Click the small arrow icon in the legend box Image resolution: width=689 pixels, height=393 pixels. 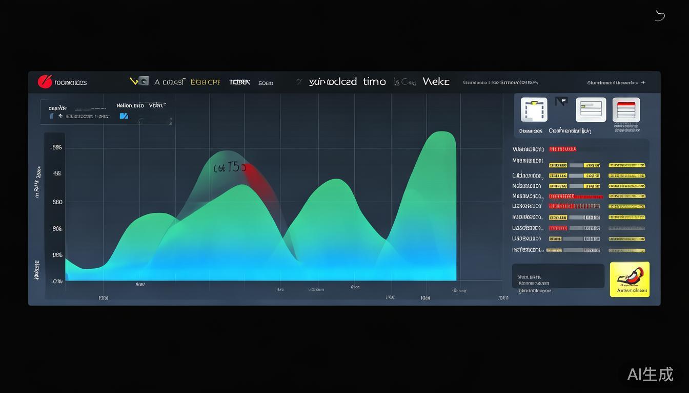pyautogui.click(x=60, y=116)
